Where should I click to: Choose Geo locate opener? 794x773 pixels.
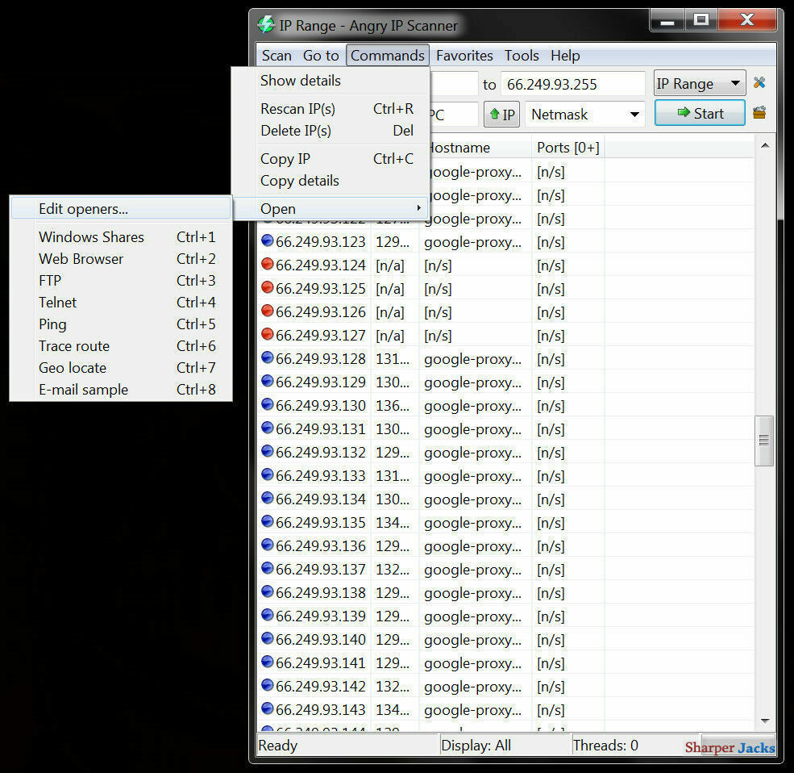[121, 367]
